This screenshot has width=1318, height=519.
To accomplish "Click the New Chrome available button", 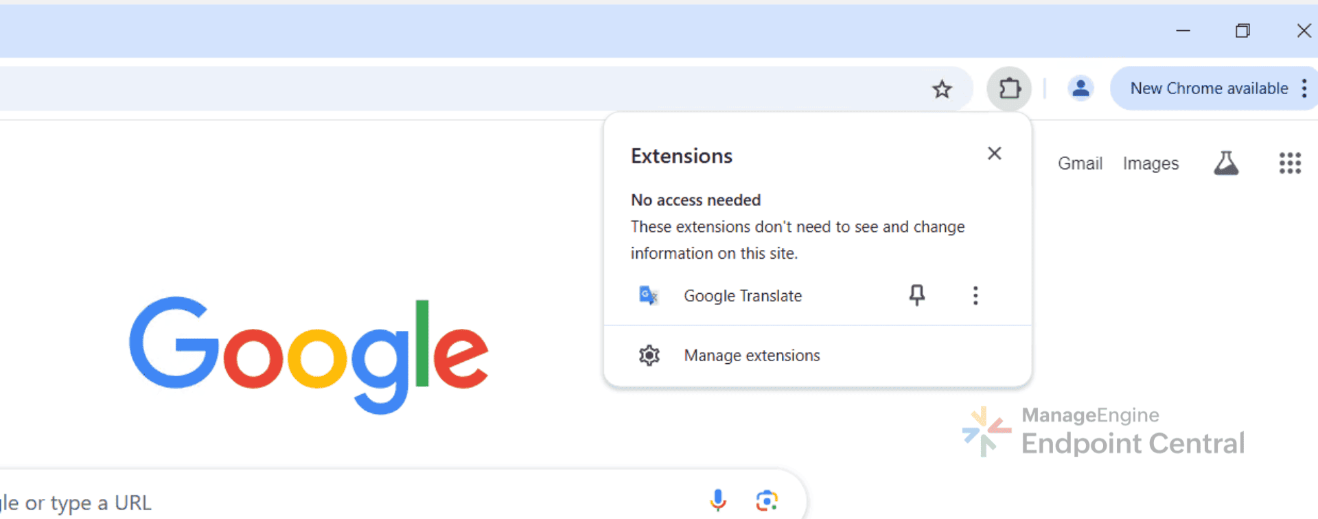I will click(1208, 89).
